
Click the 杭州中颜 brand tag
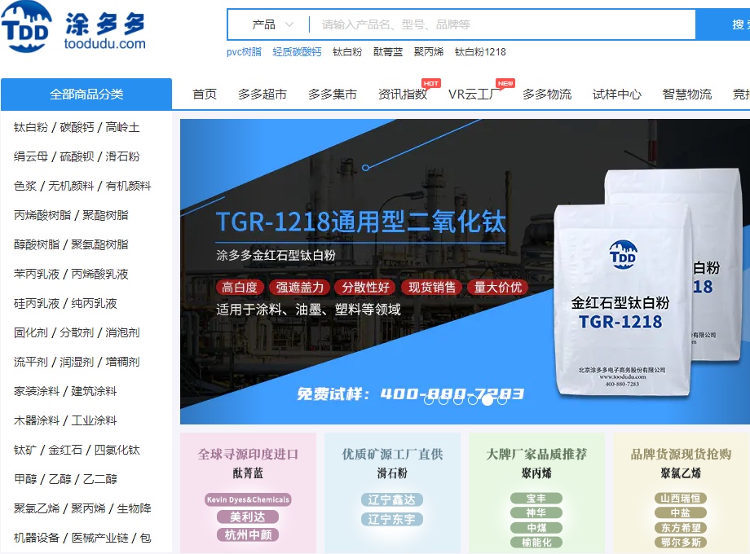click(x=248, y=535)
